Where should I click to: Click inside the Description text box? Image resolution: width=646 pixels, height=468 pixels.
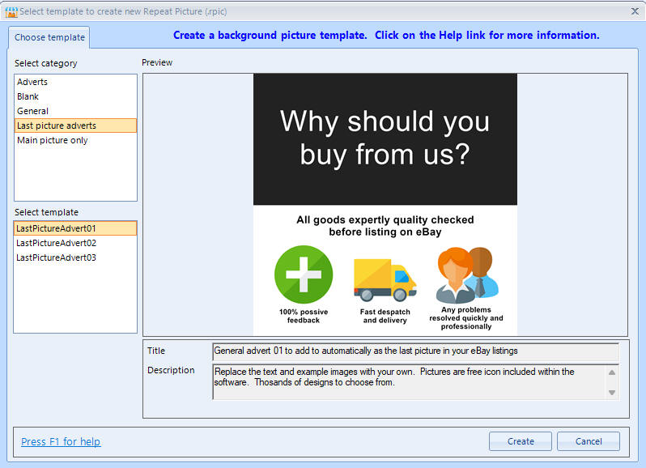point(410,382)
